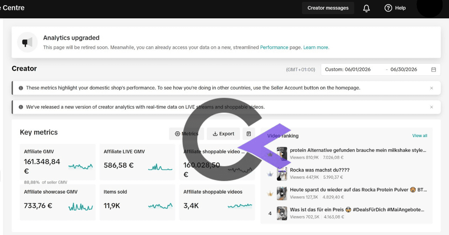Screen dimensions: 449x235
Task: Select the Affiliate showcase GMV card
Action: (x=58, y=202)
